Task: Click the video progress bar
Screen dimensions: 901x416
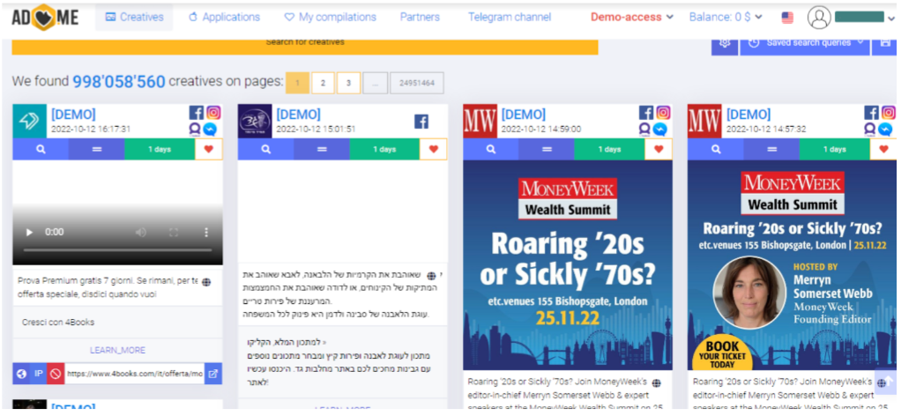Action: pos(118,250)
